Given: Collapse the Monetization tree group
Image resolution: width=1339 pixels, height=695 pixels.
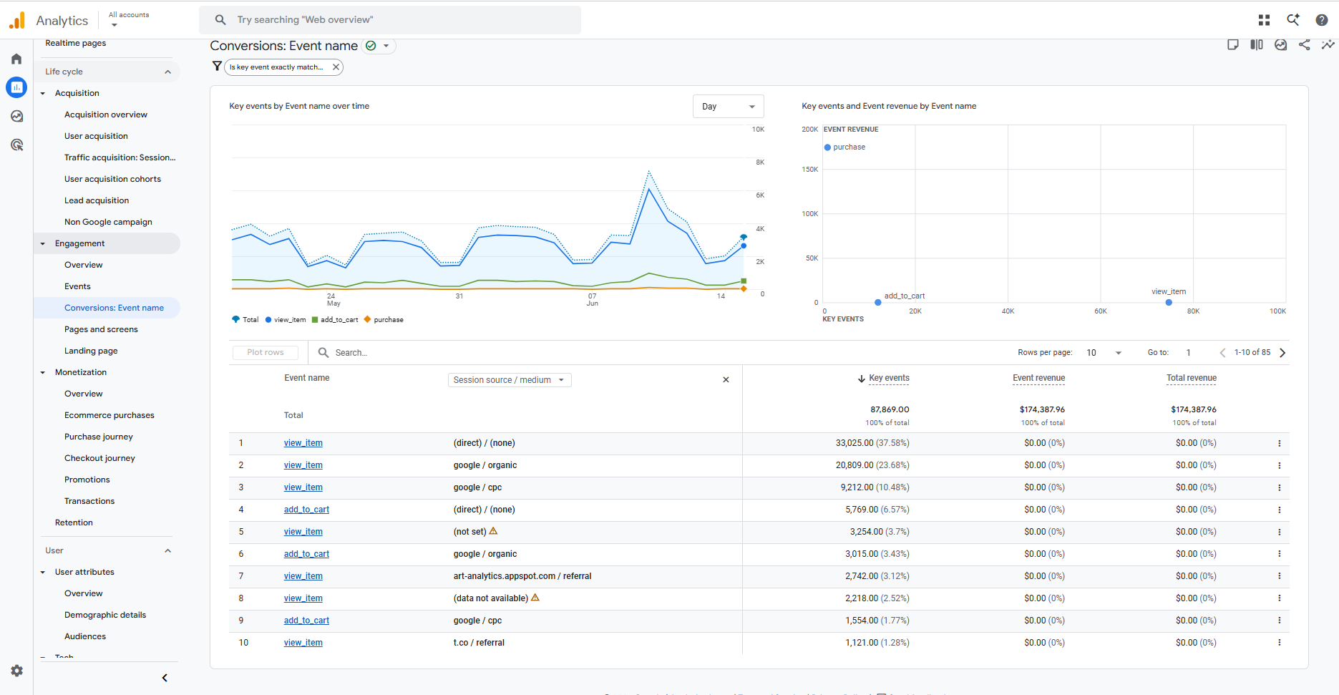Looking at the screenshot, I should pyautogui.click(x=43, y=372).
